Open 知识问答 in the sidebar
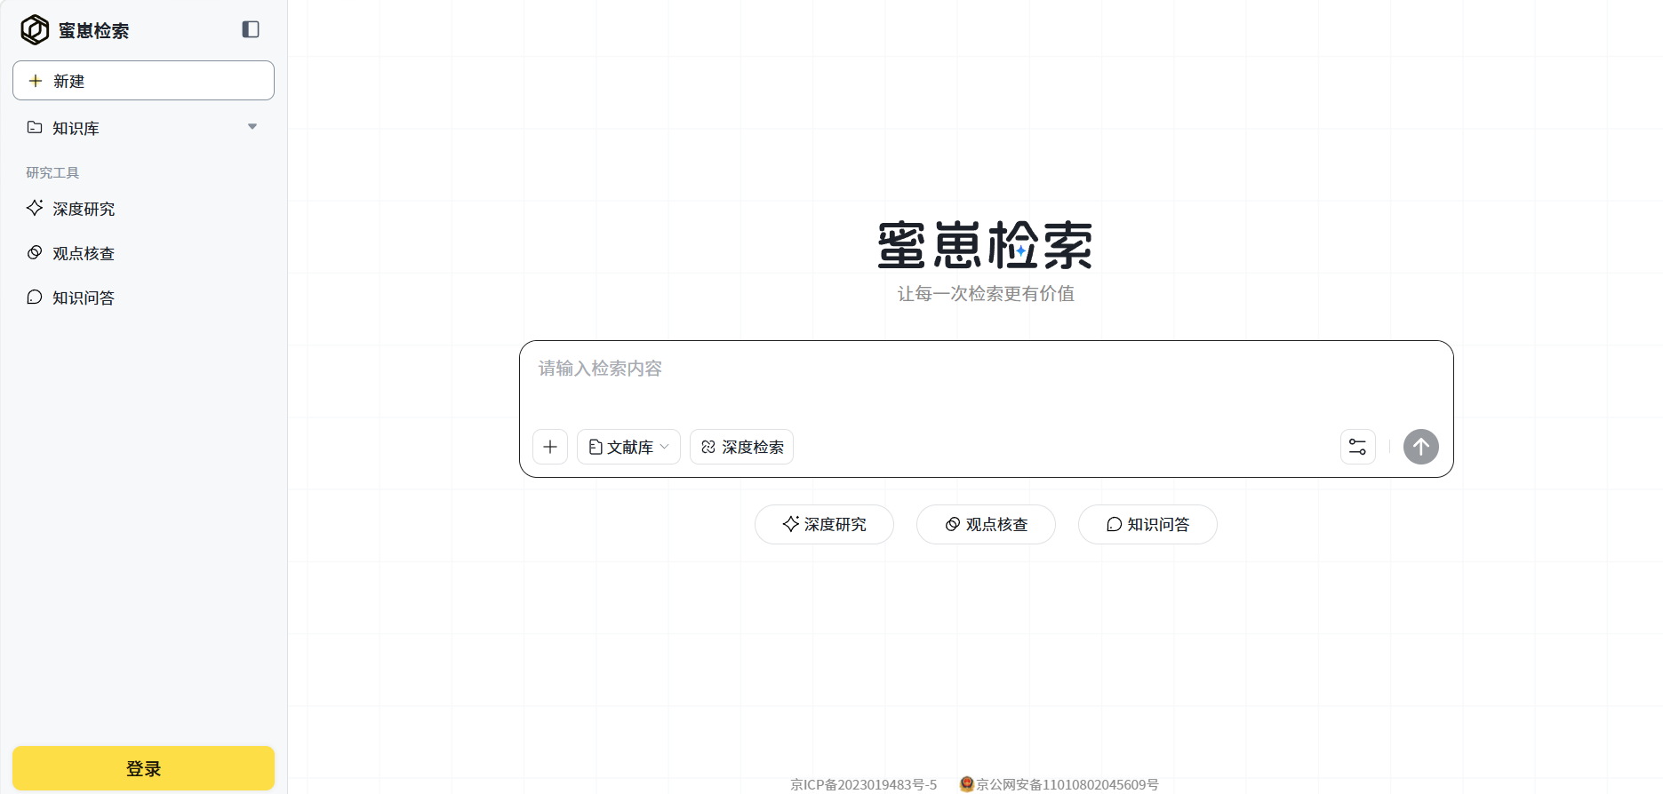The height and width of the screenshot is (794, 1663). coord(142,298)
